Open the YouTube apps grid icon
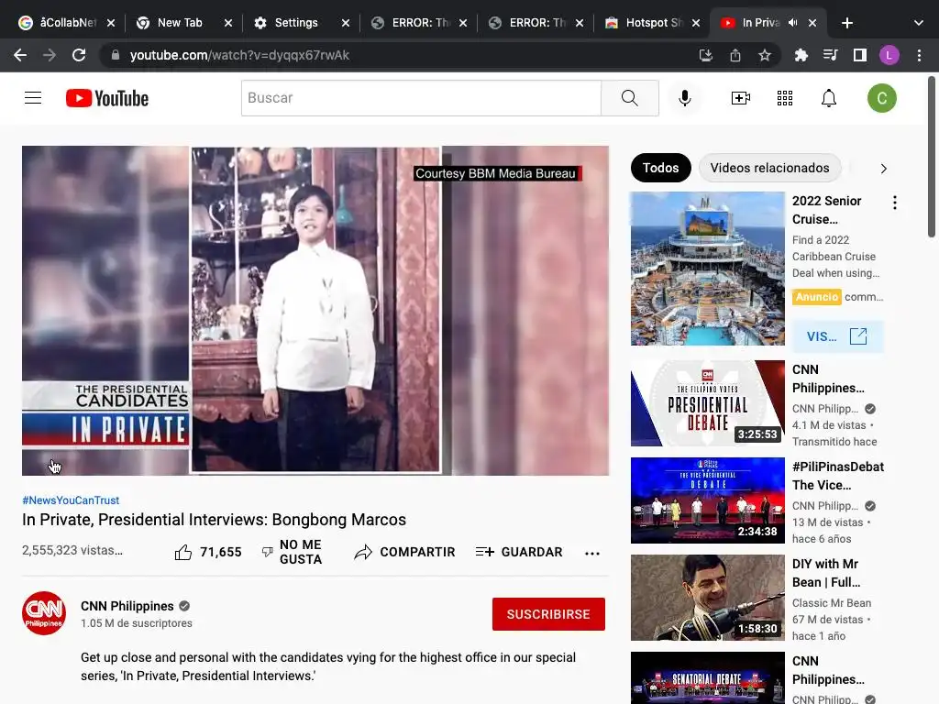Image resolution: width=939 pixels, height=704 pixels. tap(785, 97)
